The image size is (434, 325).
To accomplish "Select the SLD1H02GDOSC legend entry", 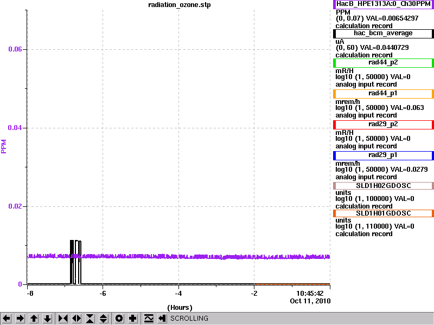I will coord(384,186).
